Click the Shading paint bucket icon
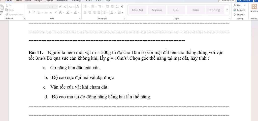 pyautogui.click(x=112, y=13)
